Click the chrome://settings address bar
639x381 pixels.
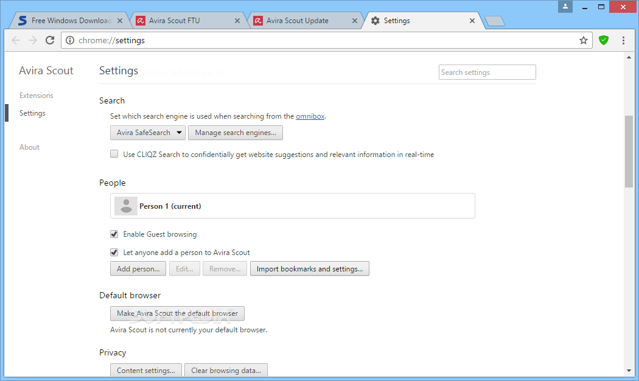(x=326, y=40)
